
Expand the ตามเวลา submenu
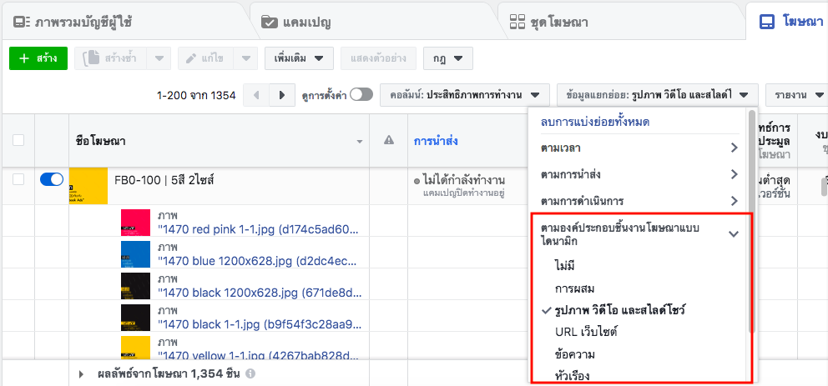pos(639,148)
